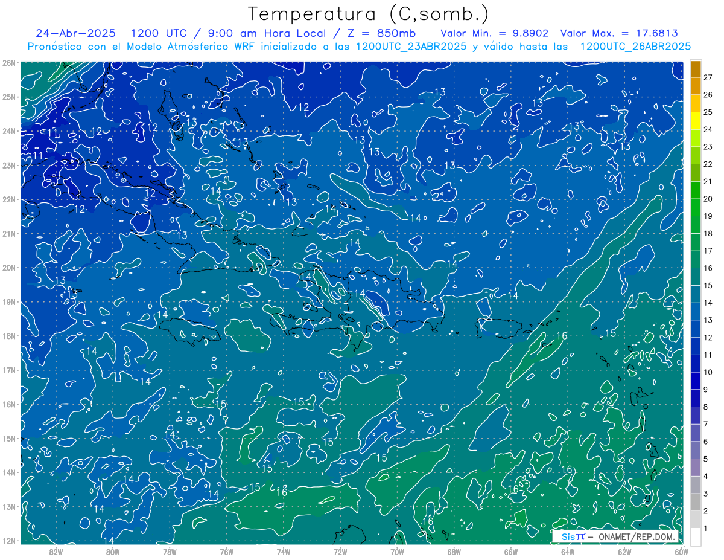Click the "14N" latitude axis label
The image size is (724, 560).
click(x=9, y=472)
